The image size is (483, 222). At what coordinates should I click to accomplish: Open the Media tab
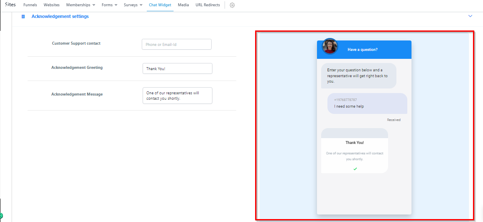tap(183, 5)
